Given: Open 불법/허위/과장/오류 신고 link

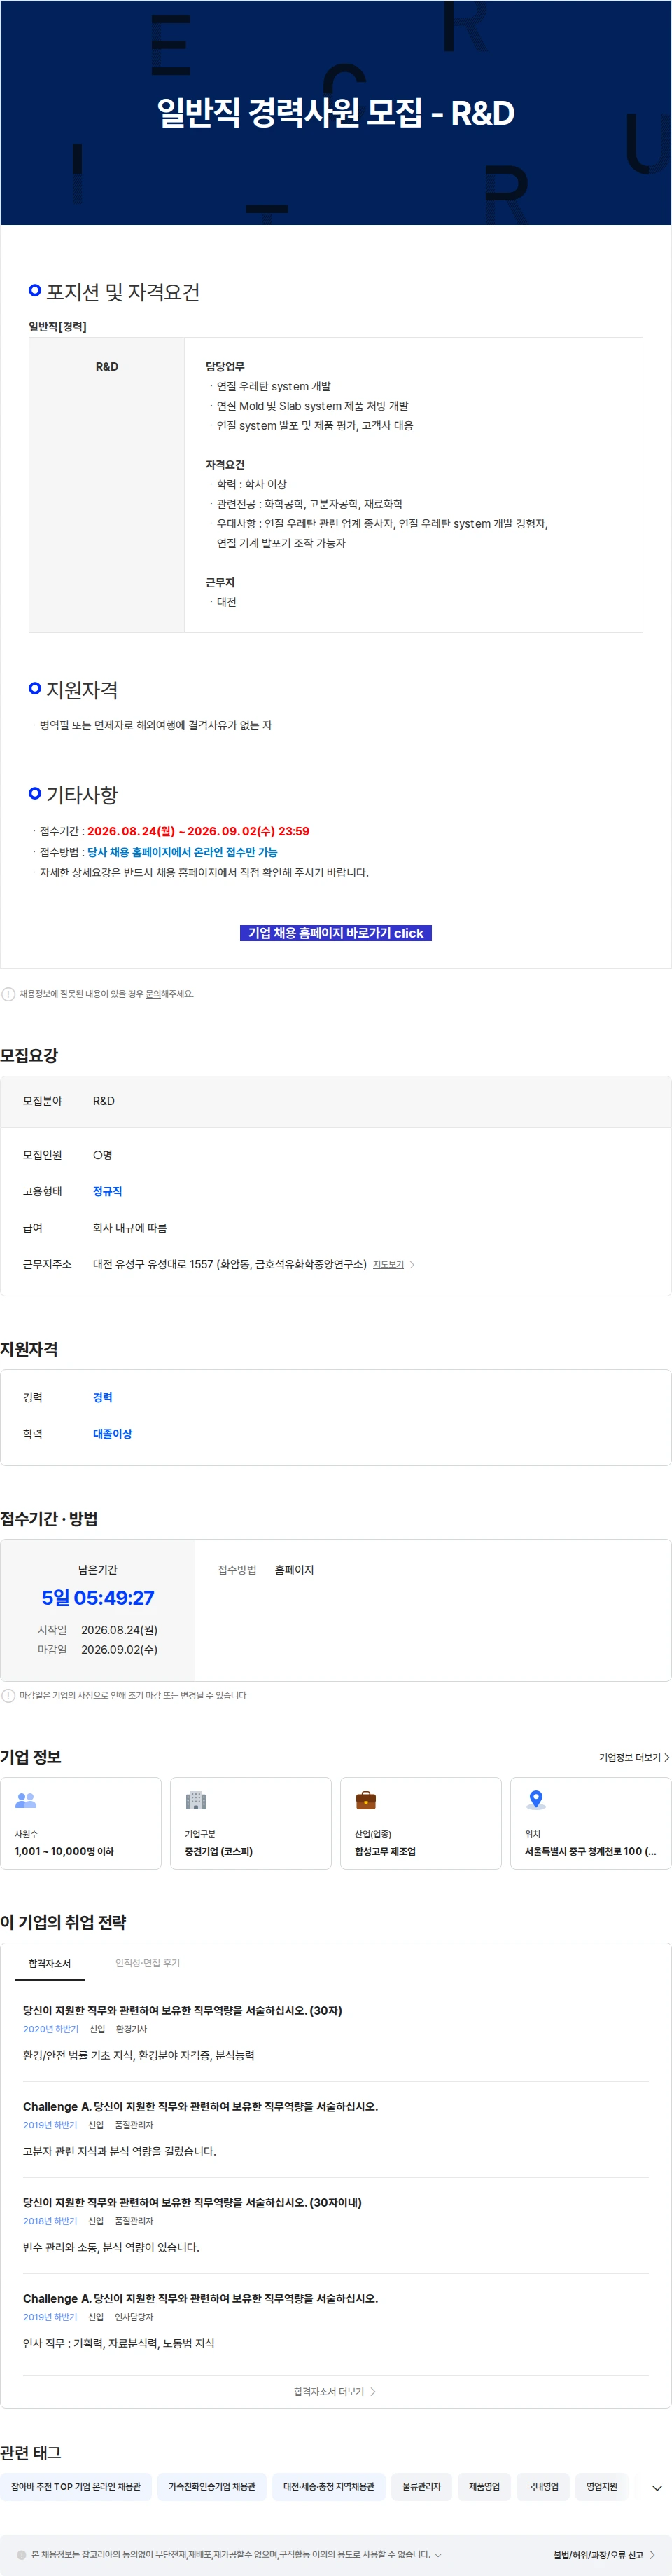Looking at the screenshot, I should [604, 2554].
